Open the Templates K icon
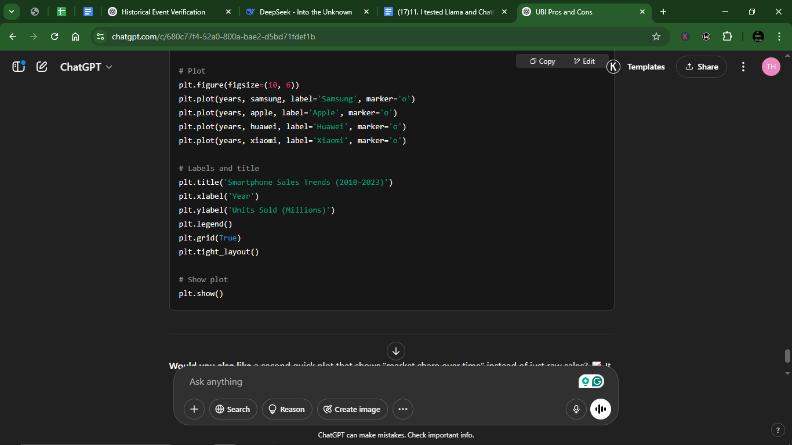The height and width of the screenshot is (445, 792). (x=613, y=67)
